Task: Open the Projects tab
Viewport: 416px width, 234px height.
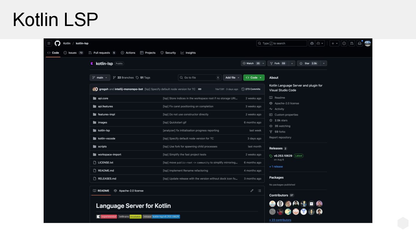Action: (148, 53)
